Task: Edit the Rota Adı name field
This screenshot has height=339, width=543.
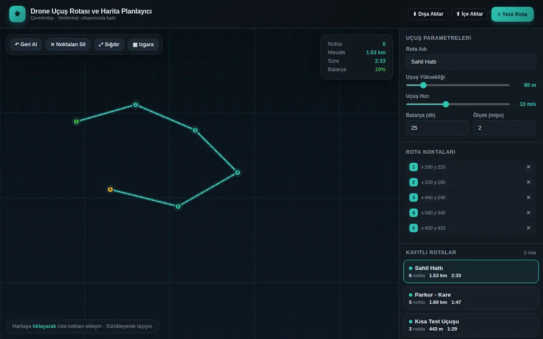Action: (x=471, y=61)
